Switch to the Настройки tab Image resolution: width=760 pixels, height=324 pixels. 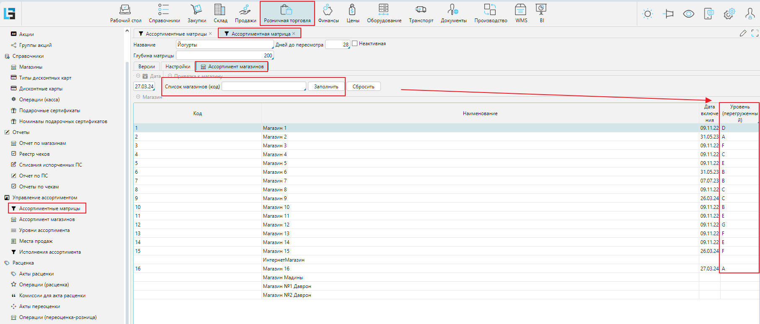coord(178,67)
